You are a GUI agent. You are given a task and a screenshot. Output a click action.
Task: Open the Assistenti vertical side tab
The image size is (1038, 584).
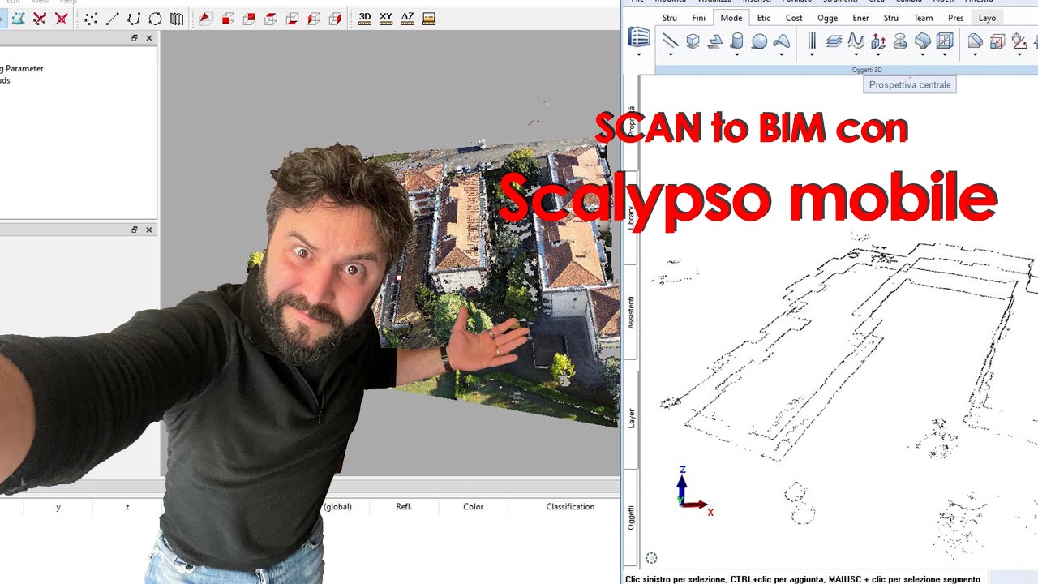[x=632, y=312]
